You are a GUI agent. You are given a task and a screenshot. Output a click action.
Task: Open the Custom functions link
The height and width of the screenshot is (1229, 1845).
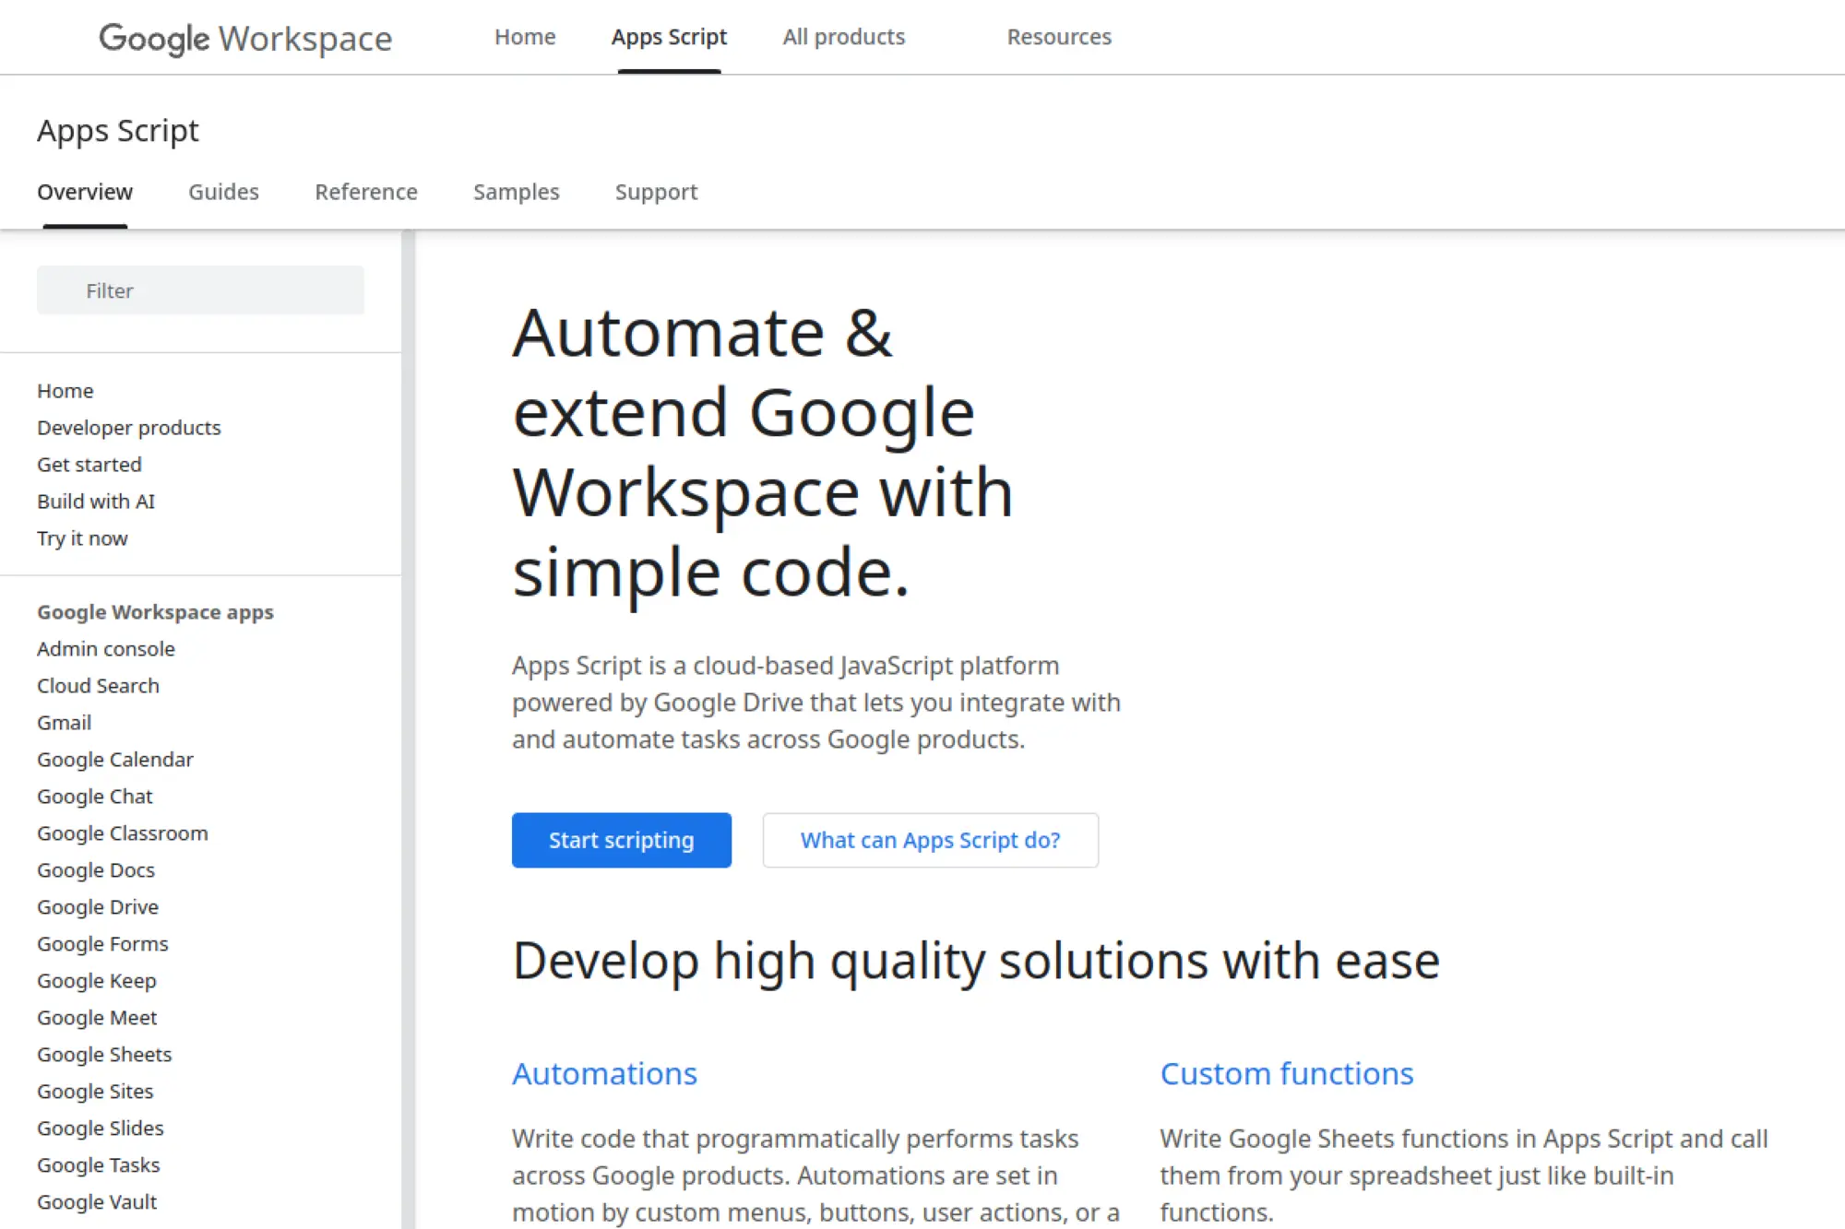pyautogui.click(x=1287, y=1073)
